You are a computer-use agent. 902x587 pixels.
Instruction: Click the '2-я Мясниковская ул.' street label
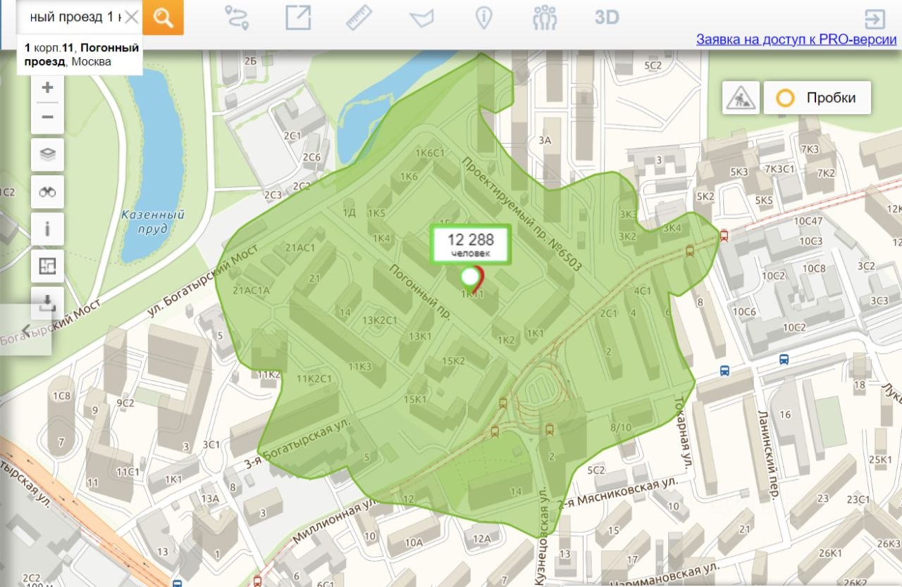(x=617, y=493)
